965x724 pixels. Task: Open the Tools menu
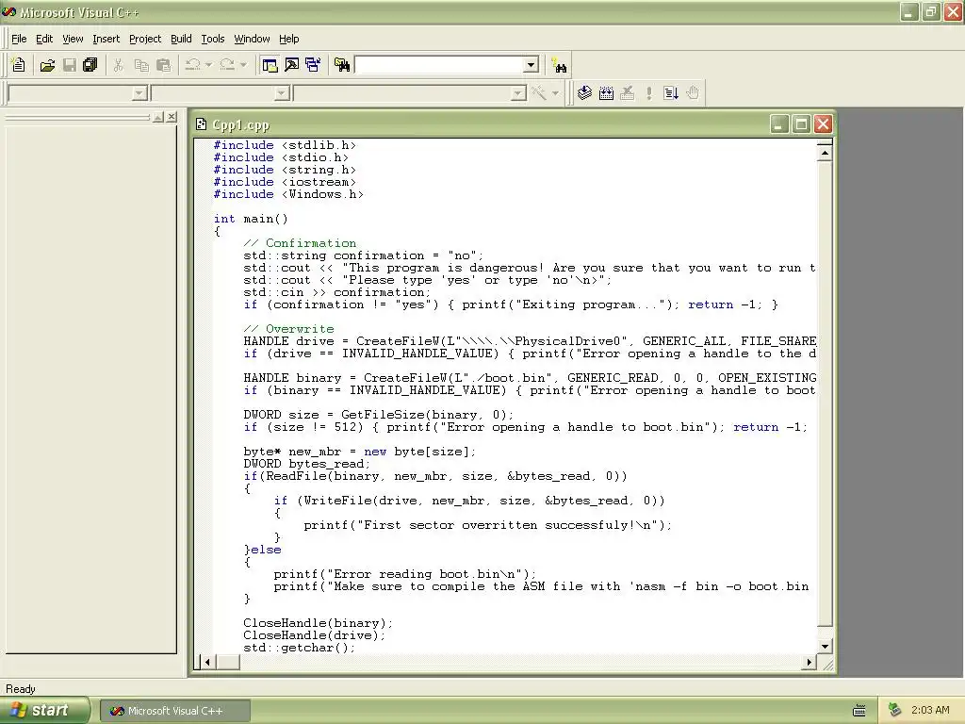click(x=213, y=39)
